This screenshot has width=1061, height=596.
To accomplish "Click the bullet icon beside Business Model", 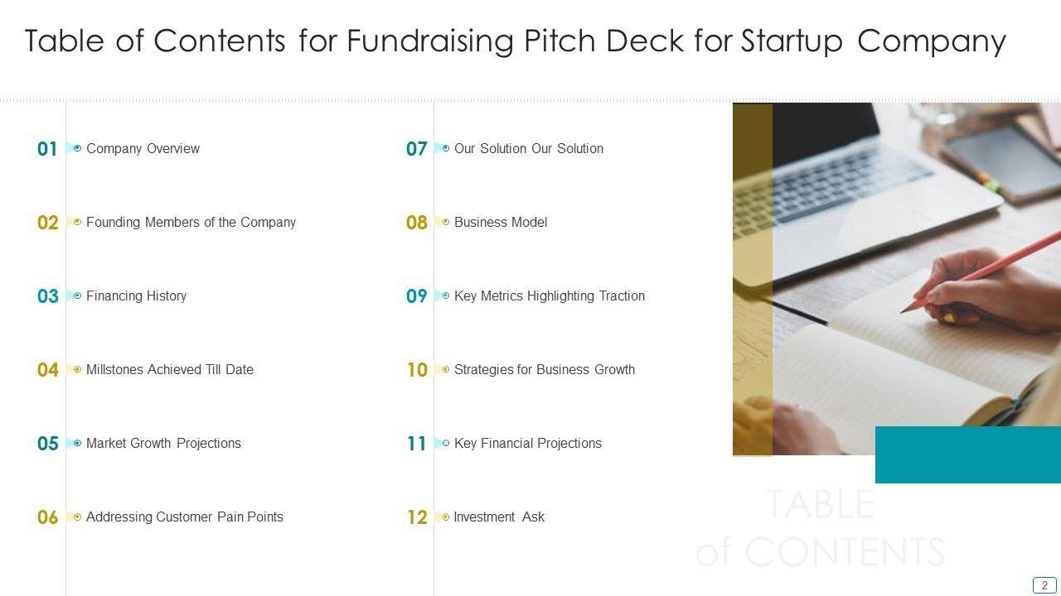I will coord(446,222).
